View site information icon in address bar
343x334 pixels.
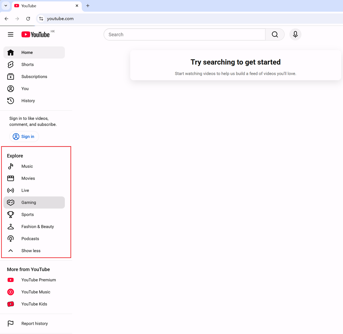pyautogui.click(x=41, y=19)
